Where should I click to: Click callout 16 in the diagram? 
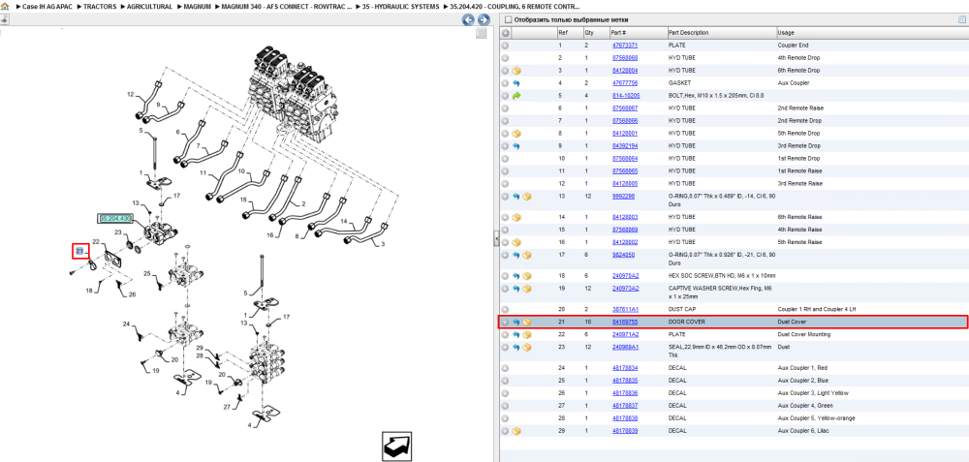tap(270, 235)
